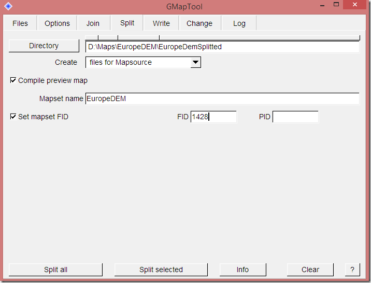This screenshot has width=371, height=283.
Task: Click the Info button
Action: pyautogui.click(x=243, y=270)
